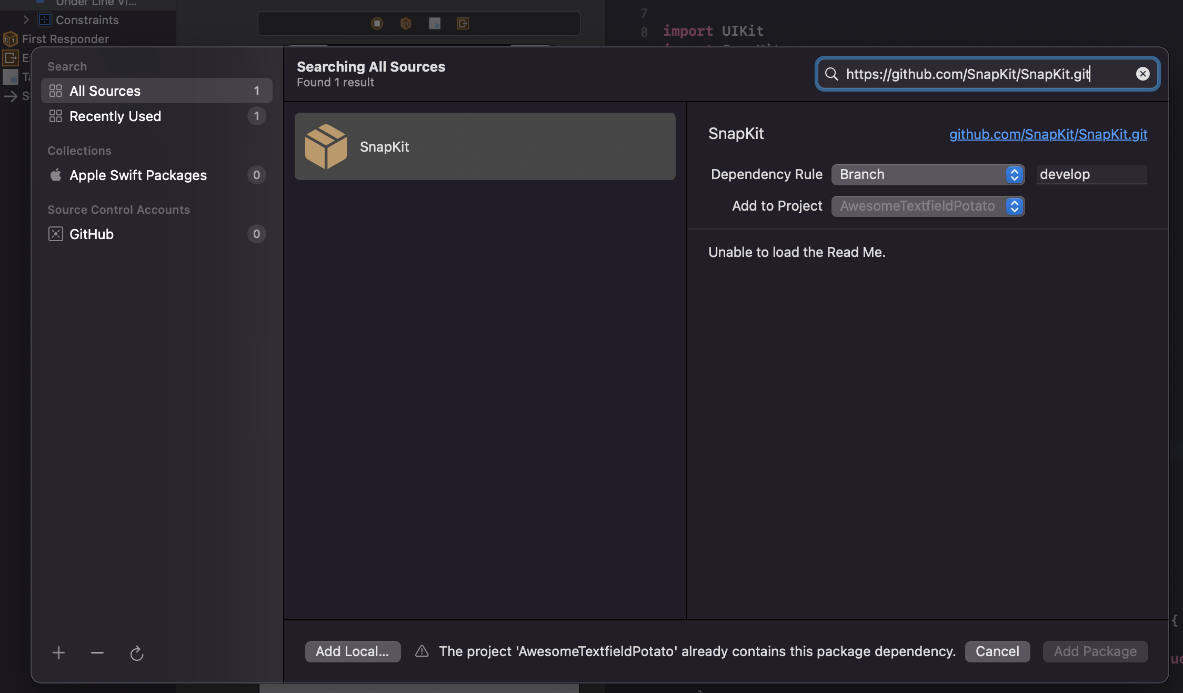Open the Add to Project dropdown
Image resolution: width=1183 pixels, height=693 pixels.
(928, 206)
